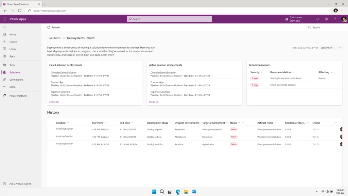348x196 pixels.
Task: Click the Search box in the header
Action: pos(169,19)
